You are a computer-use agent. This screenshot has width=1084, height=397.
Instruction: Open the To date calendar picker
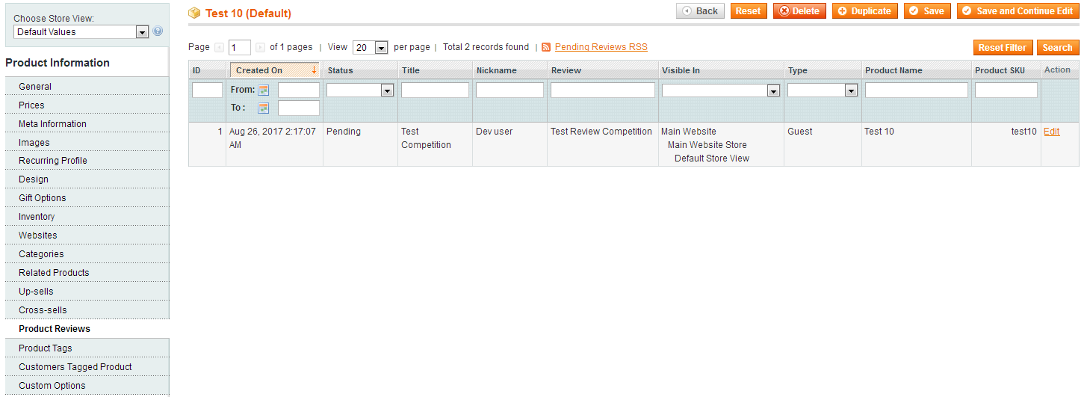coord(264,108)
